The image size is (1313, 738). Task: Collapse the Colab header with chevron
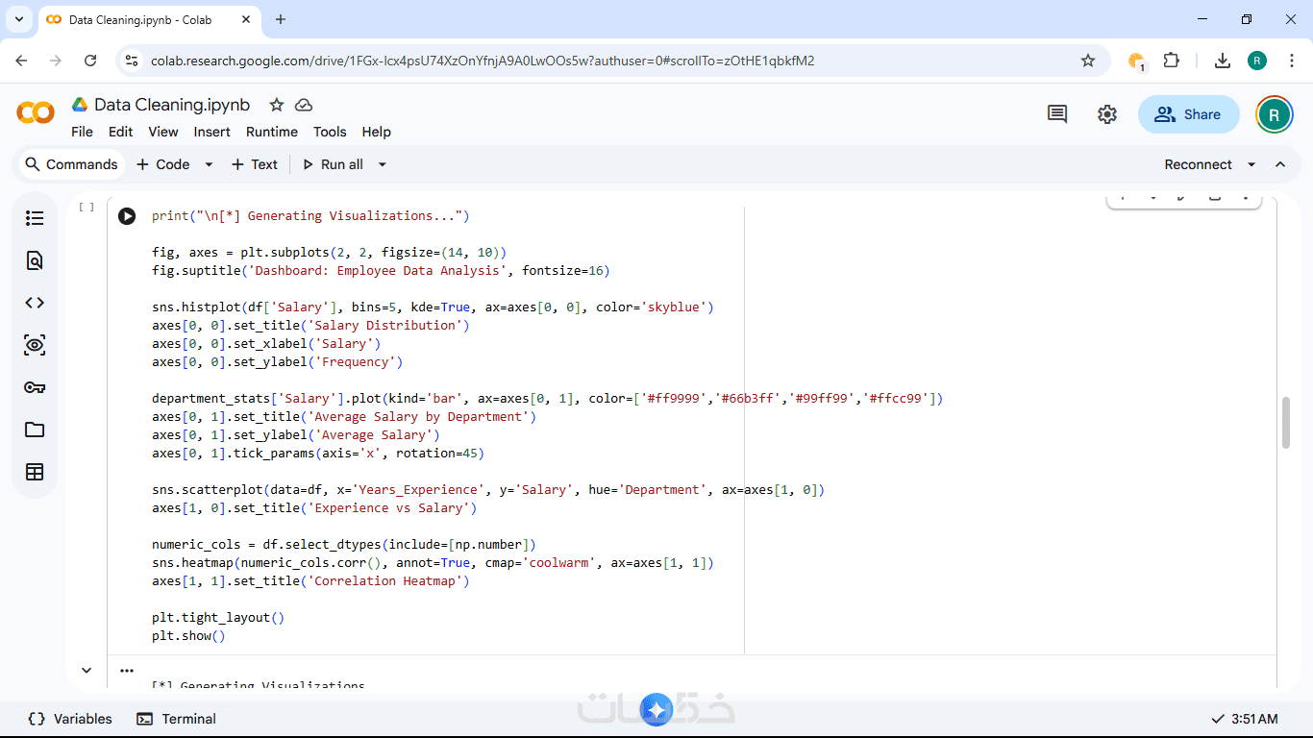point(1280,164)
